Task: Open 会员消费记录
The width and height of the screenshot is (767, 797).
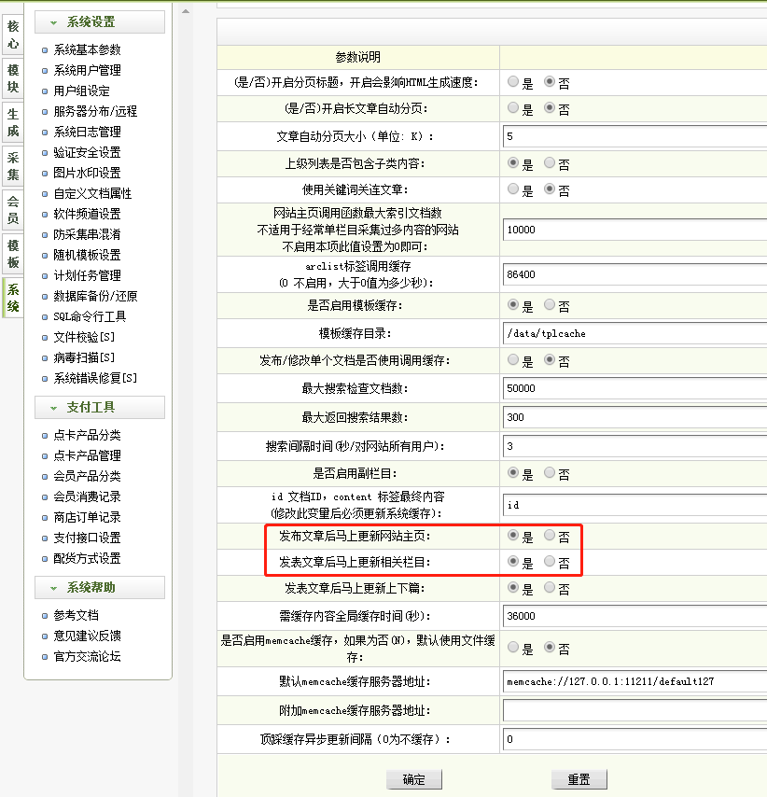Action: tap(87, 496)
